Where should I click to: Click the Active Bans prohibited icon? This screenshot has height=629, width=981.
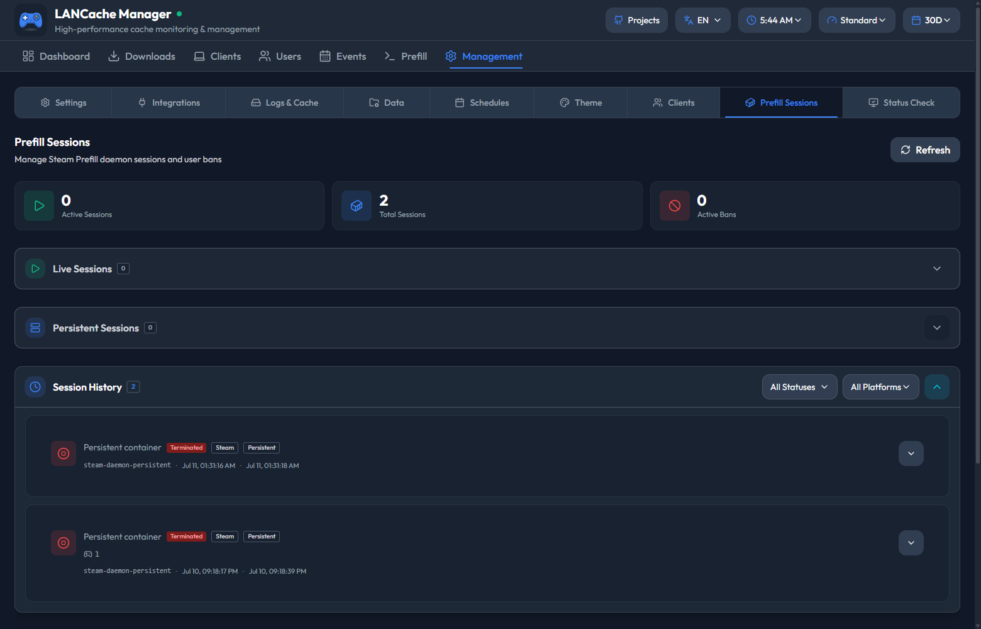coord(675,206)
